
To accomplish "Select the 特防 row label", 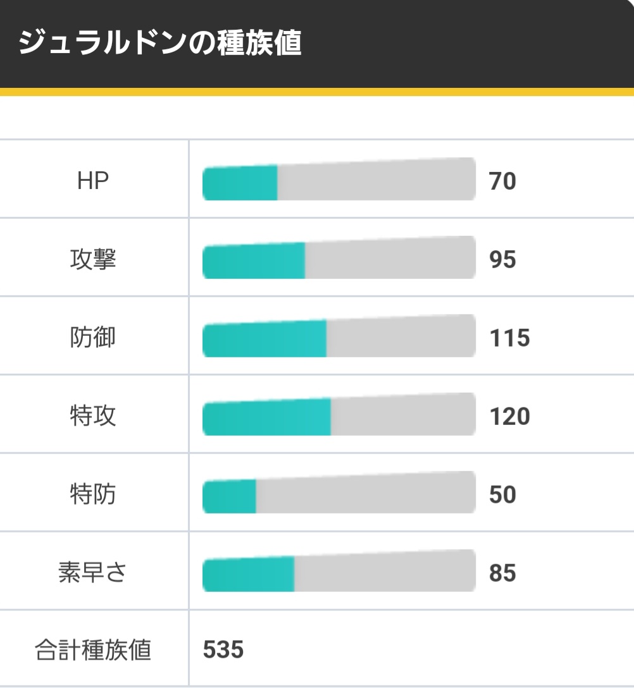I will coord(92,494).
